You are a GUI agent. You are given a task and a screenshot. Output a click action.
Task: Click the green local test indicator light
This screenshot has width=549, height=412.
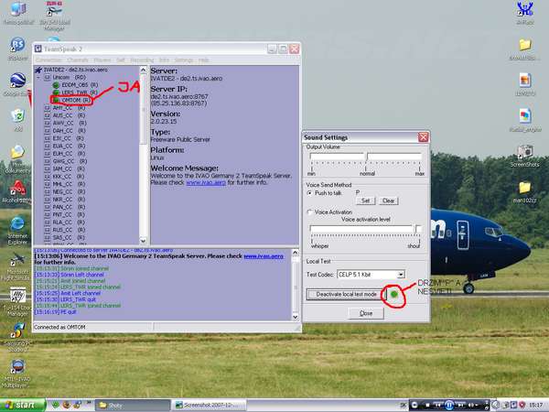393,294
